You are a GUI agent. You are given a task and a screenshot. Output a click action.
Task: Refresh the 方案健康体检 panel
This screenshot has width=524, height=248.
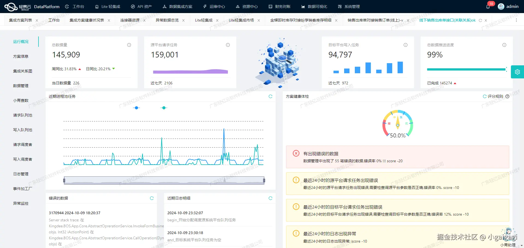coord(484,96)
